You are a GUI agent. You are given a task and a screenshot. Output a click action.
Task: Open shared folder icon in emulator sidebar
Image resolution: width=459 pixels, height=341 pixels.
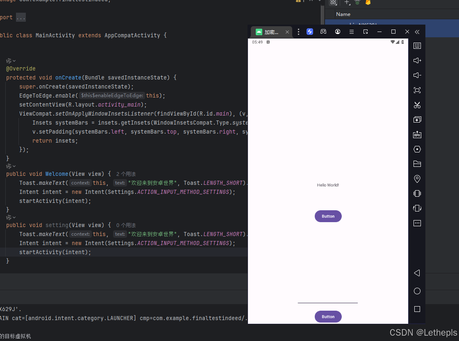tap(417, 164)
